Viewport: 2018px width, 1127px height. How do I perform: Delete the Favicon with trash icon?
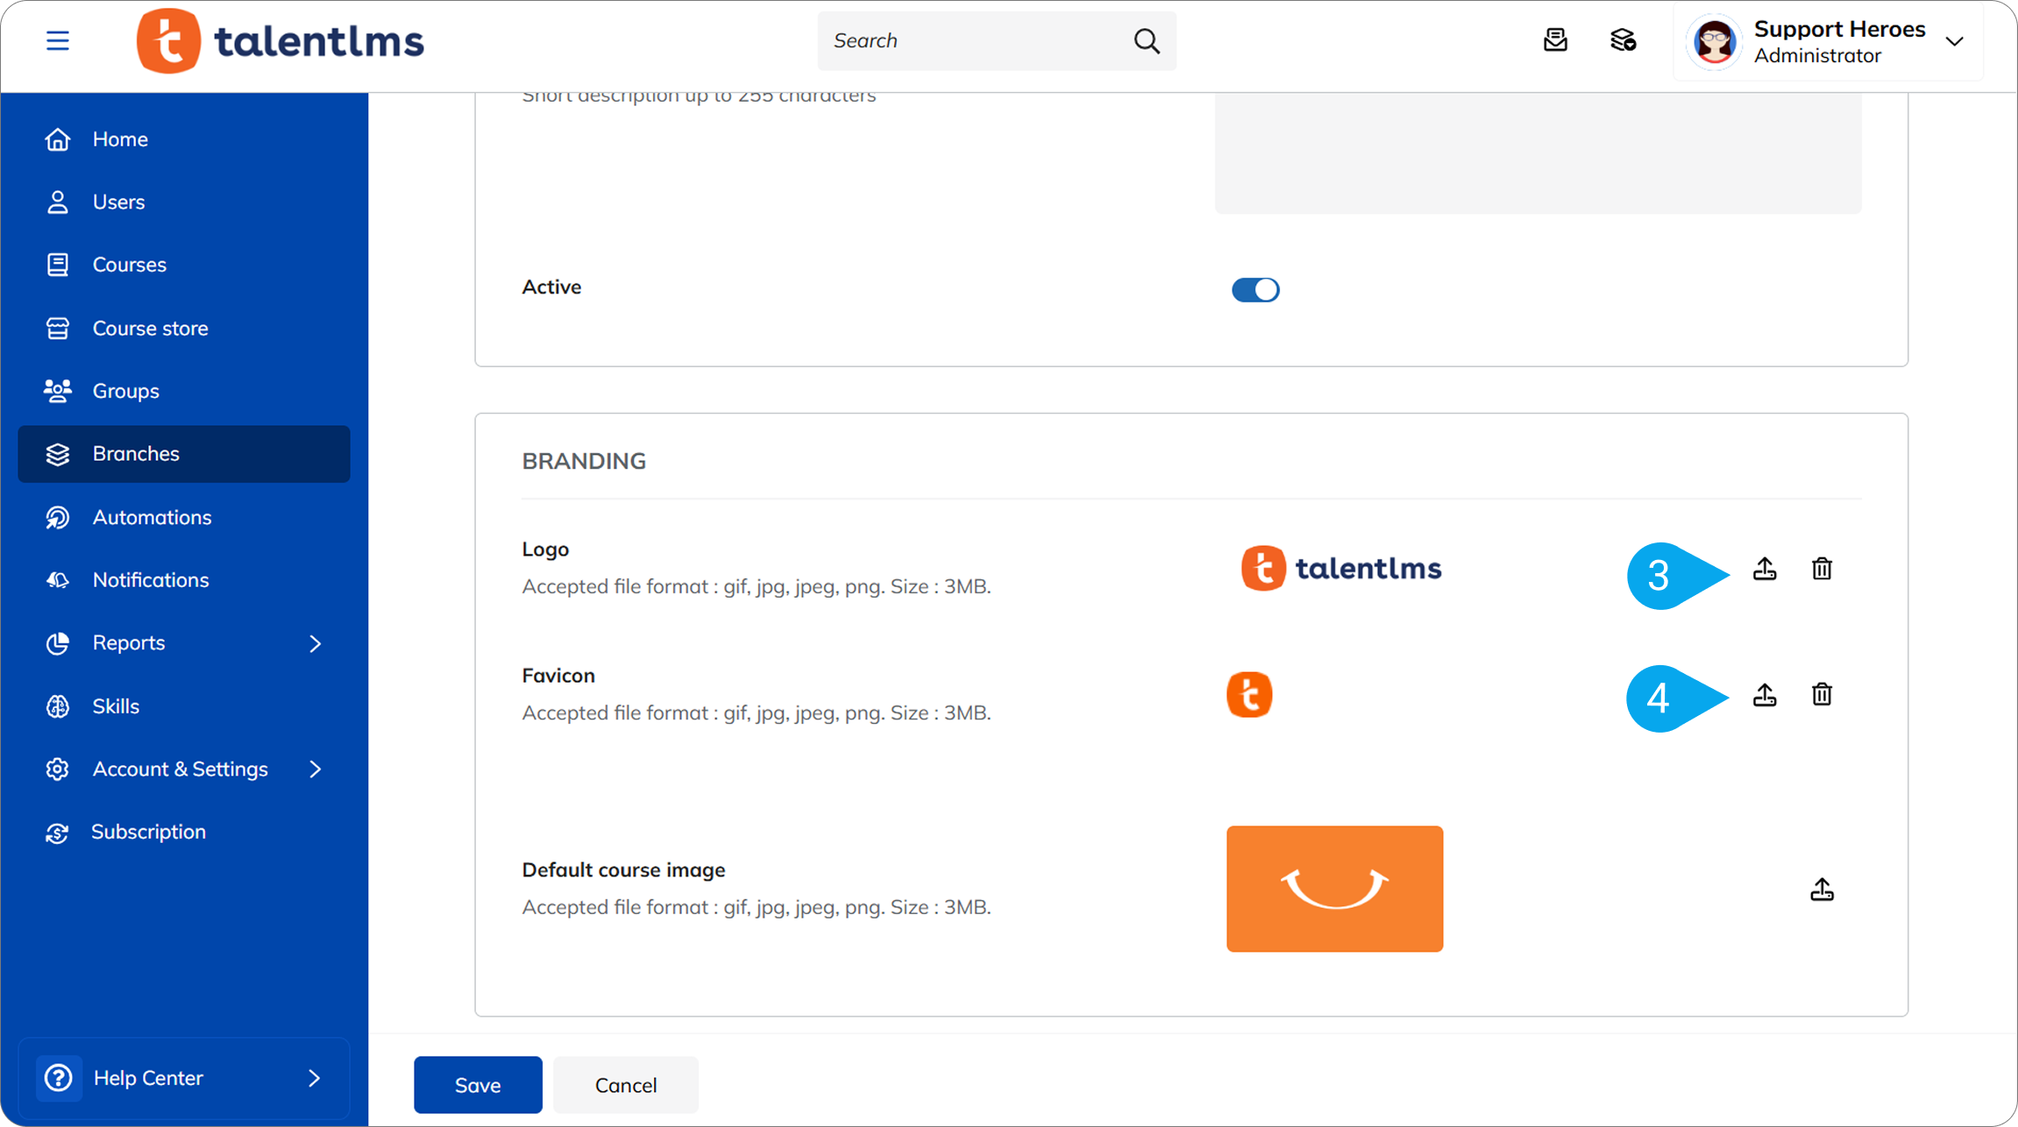[x=1822, y=695]
